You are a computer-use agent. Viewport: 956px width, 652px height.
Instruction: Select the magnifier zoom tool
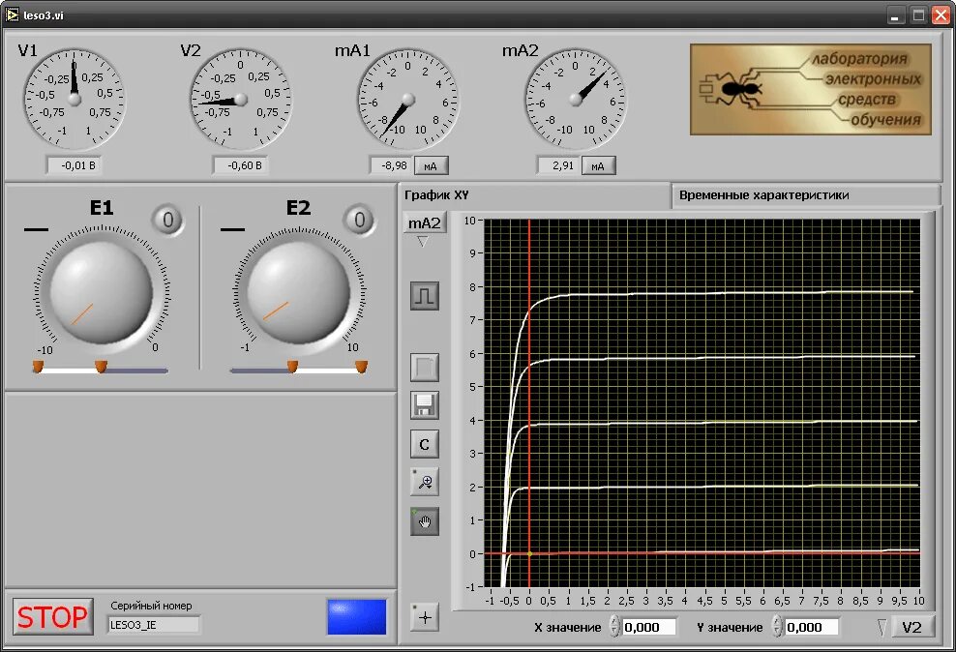[x=425, y=482]
